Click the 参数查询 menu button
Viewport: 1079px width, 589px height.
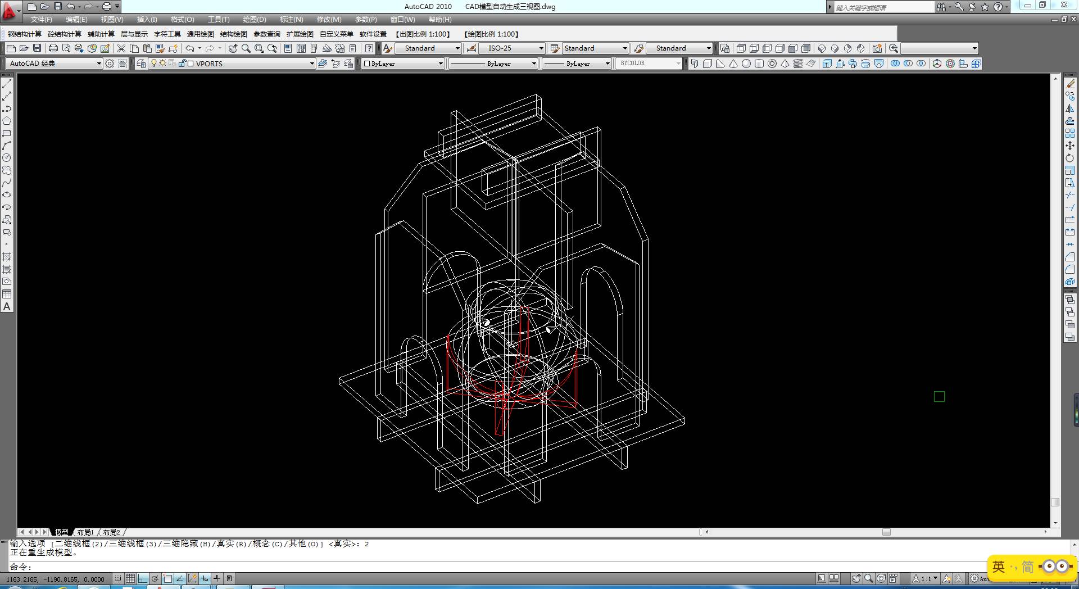pos(267,34)
